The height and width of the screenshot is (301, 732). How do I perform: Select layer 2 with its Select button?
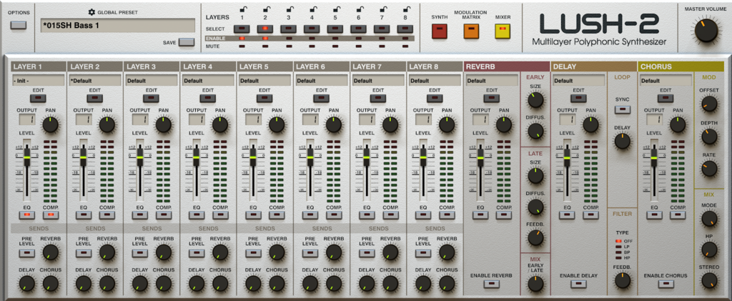pyautogui.click(x=265, y=29)
